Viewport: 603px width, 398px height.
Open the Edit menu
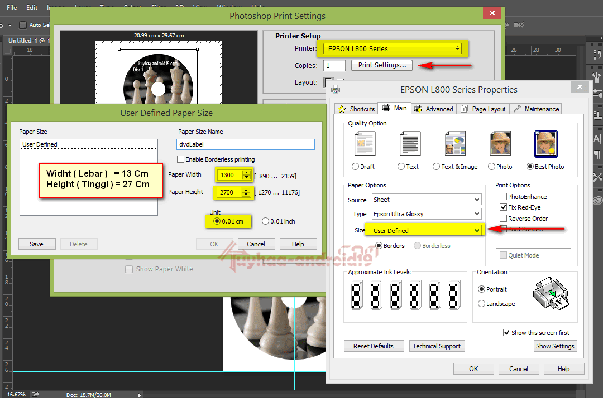pos(31,8)
